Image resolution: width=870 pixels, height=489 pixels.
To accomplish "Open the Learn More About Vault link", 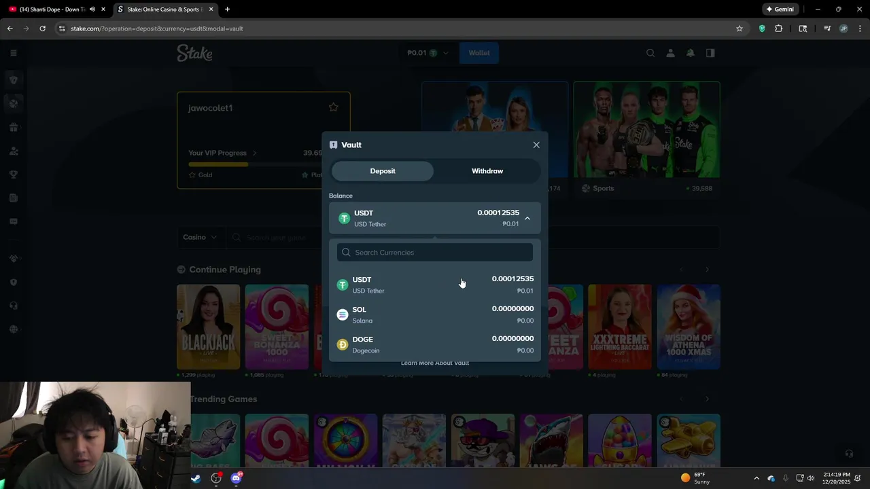I will (435, 363).
